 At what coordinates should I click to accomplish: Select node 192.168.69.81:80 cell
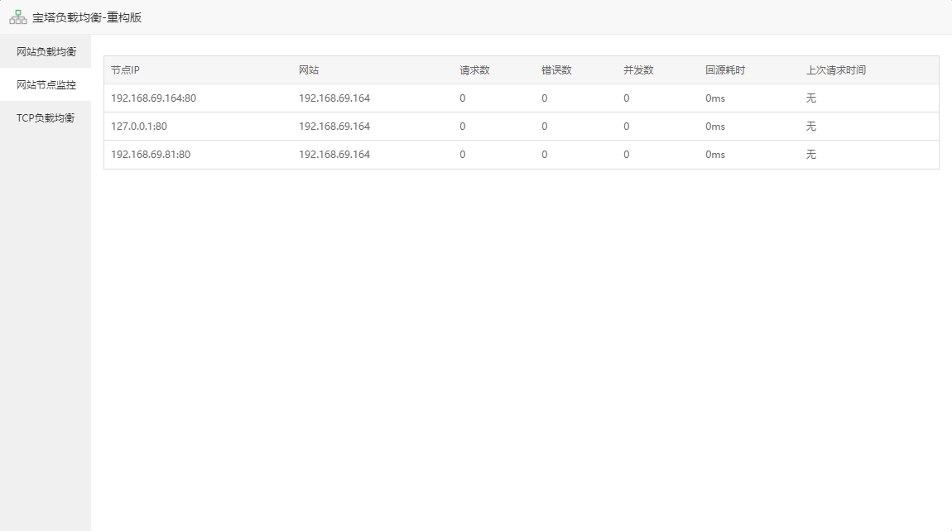point(151,154)
